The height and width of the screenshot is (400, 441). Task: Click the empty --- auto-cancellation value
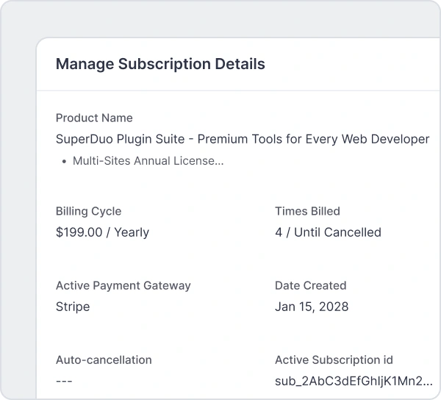64,381
